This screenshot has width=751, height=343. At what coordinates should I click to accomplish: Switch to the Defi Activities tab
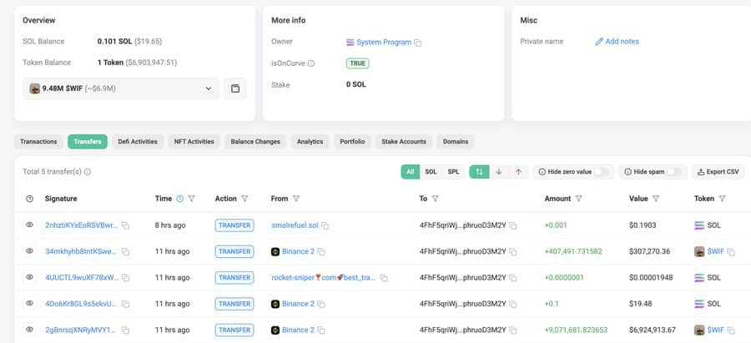[138, 142]
